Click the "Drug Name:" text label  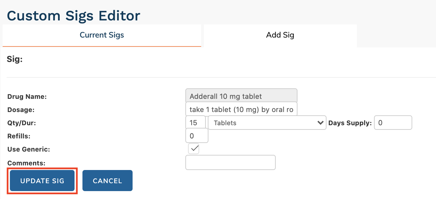click(27, 97)
